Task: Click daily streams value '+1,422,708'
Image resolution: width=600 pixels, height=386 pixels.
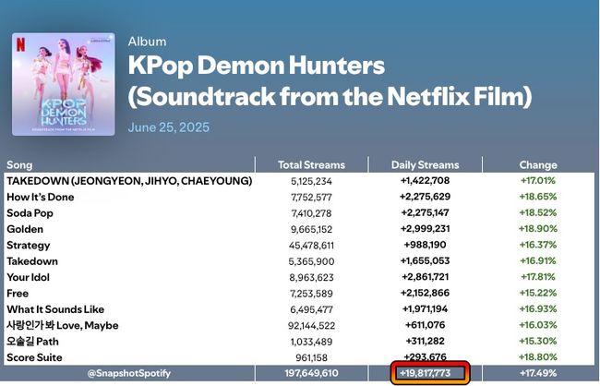Action: [426, 180]
